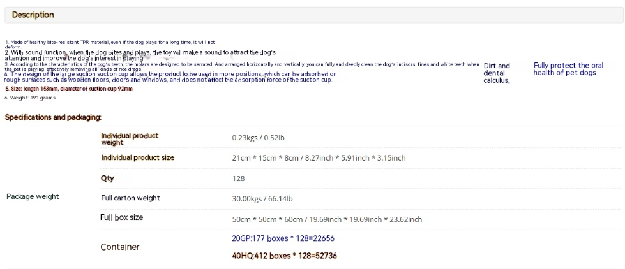Click the Size: length 153mm description line
This screenshot has height=269, width=625.
pos(68,89)
